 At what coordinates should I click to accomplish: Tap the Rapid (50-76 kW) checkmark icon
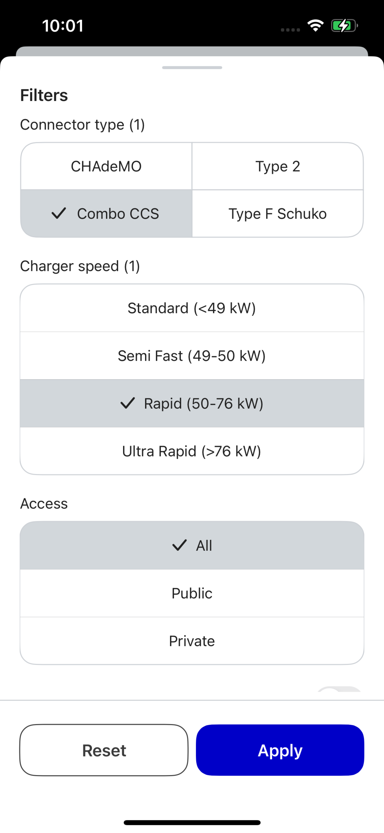point(127,403)
